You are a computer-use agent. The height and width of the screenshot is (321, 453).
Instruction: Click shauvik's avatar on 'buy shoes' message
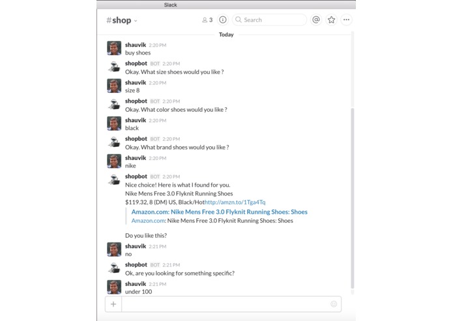(114, 48)
